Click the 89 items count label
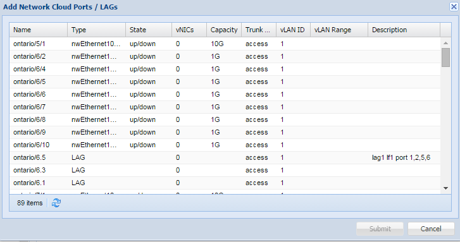This screenshot has height=242, width=460. click(x=30, y=203)
